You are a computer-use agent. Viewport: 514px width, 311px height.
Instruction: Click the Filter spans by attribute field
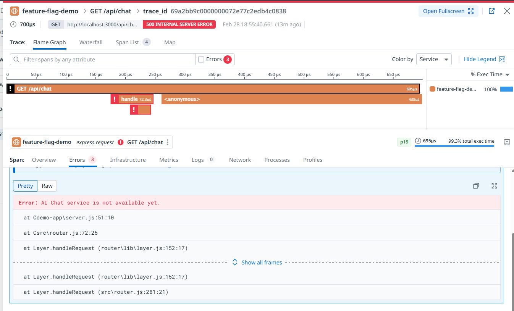pos(103,60)
